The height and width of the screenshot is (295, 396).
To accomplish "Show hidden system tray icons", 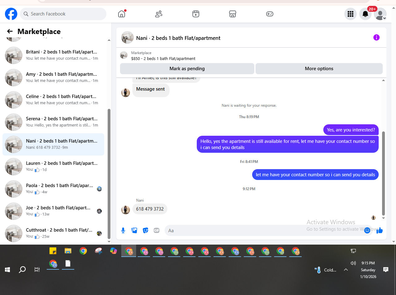I will [x=346, y=270].
